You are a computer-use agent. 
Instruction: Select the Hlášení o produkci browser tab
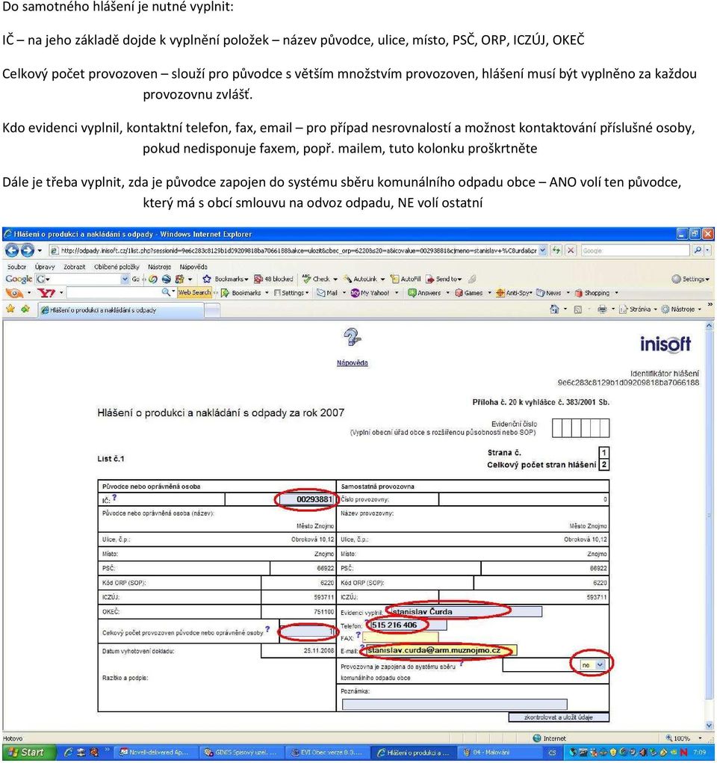coord(121,310)
